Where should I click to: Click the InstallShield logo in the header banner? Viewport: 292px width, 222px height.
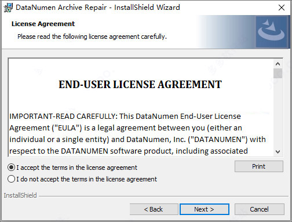pyautogui.click(x=271, y=32)
